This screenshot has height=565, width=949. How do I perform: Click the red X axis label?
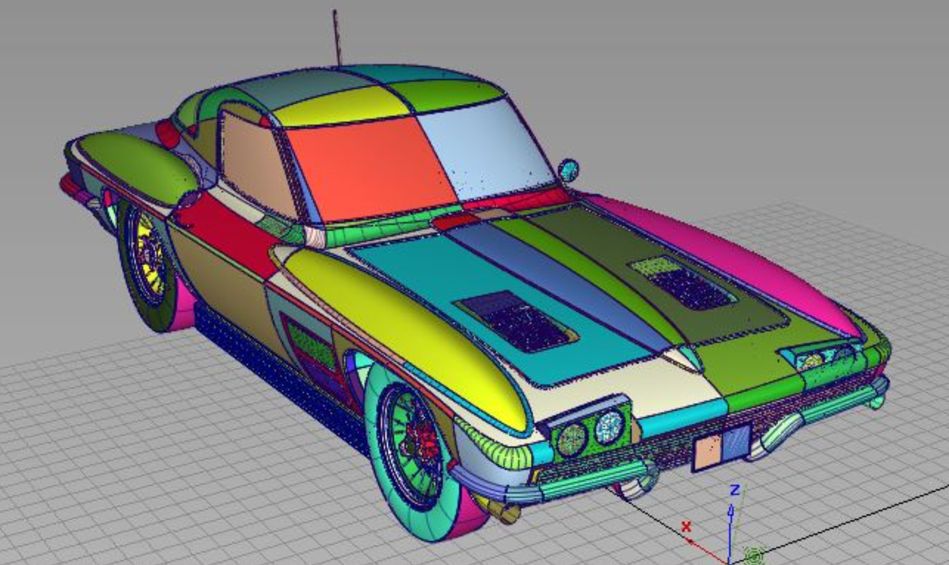686,526
